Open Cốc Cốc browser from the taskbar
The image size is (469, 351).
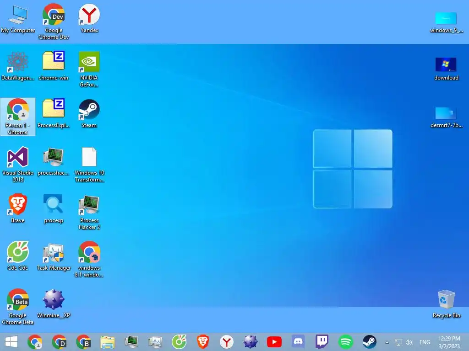click(179, 342)
